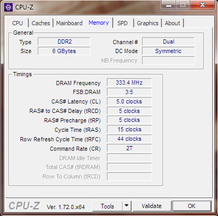The image size is (218, 218).
Task: Click the DRAM Frequency label
Action: pyautogui.click(x=78, y=83)
